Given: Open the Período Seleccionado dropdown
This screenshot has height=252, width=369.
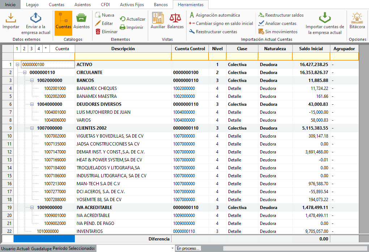Looking at the screenshot, I should coord(172,248).
